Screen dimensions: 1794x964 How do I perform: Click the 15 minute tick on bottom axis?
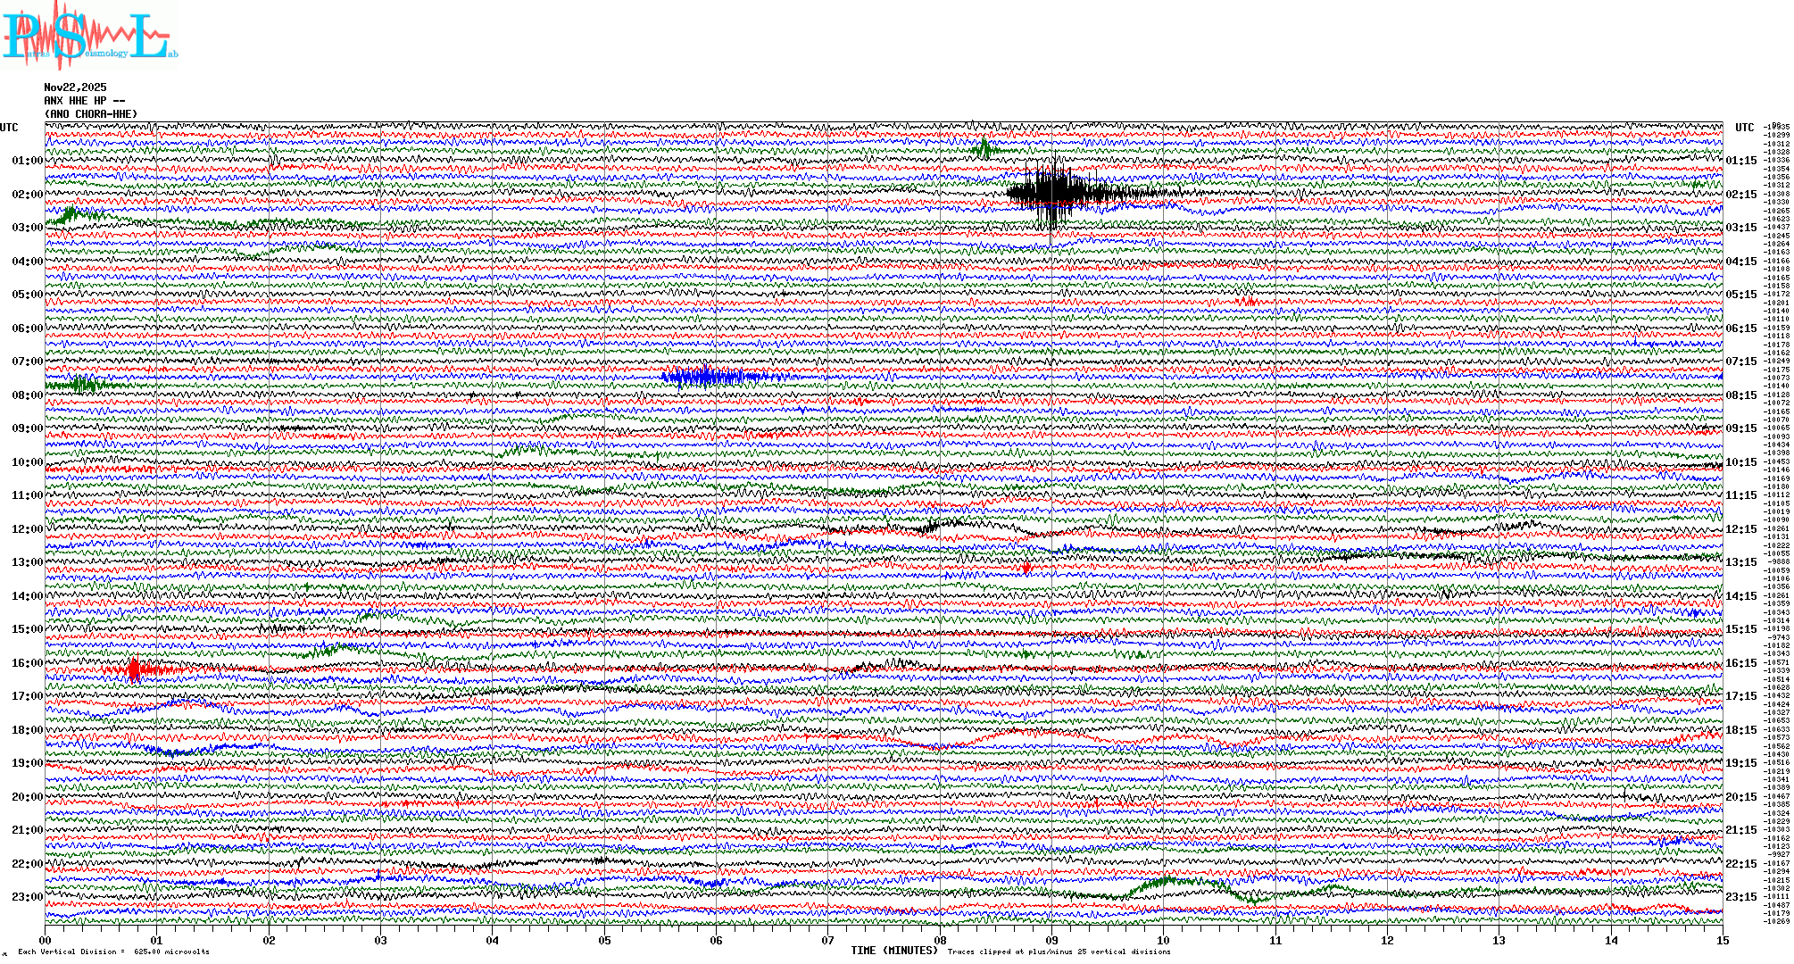(1722, 941)
